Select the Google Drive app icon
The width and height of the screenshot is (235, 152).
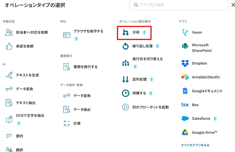[x=185, y=132]
